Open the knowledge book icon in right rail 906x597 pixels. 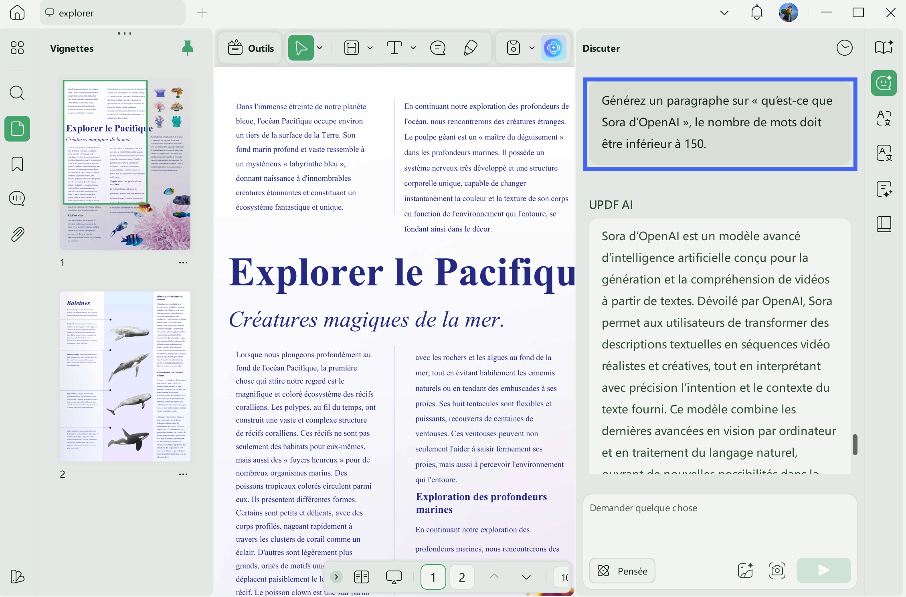click(884, 224)
